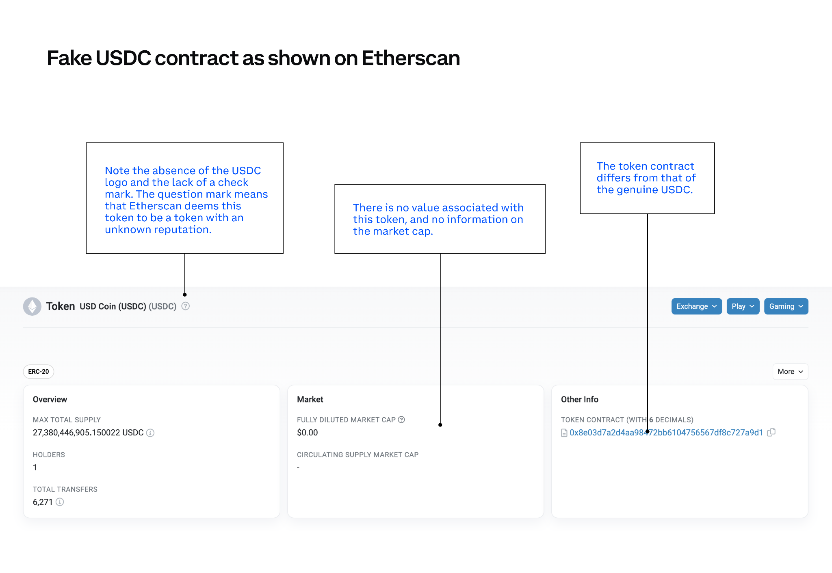Click the question mark next to fully diluted market cap
The image size is (832, 573).
(401, 420)
